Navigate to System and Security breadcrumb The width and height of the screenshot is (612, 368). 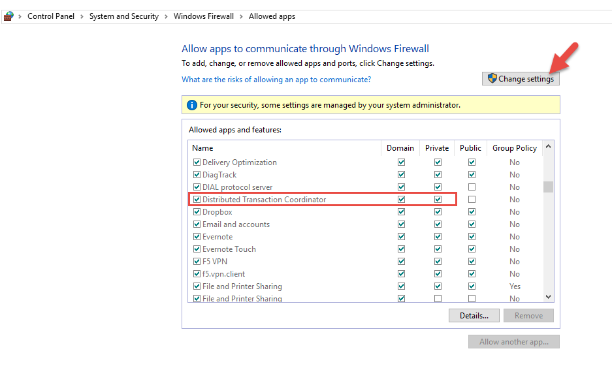click(124, 16)
